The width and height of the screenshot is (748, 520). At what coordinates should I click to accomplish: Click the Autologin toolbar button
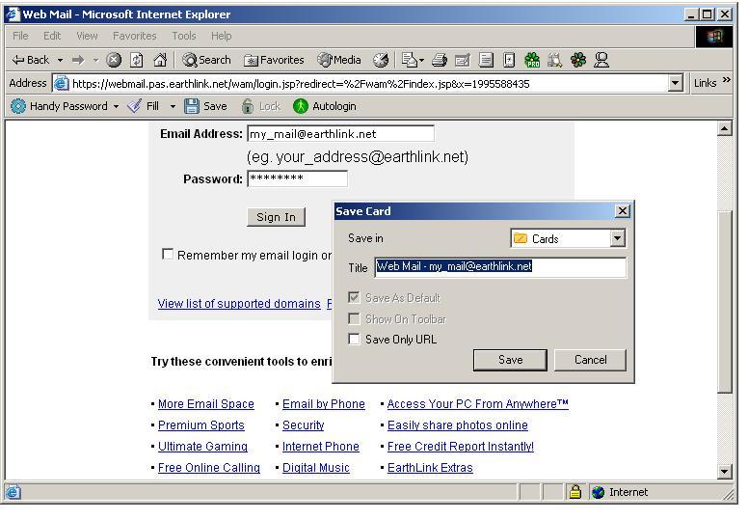(x=325, y=106)
